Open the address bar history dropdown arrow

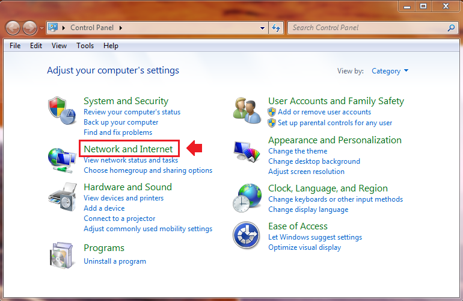(262, 28)
